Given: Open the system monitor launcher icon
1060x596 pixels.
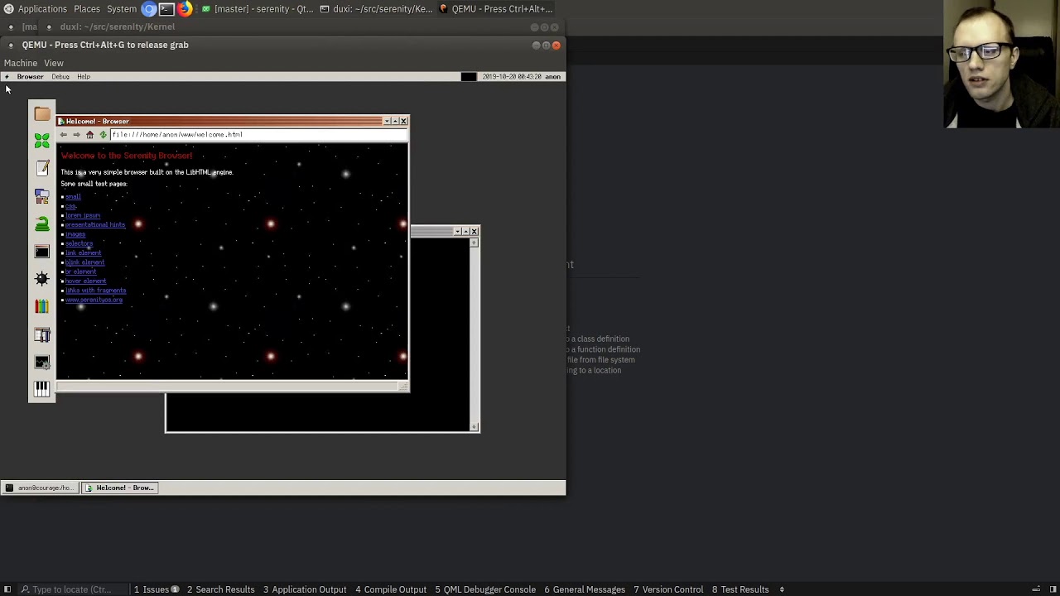Looking at the screenshot, I should 42,362.
